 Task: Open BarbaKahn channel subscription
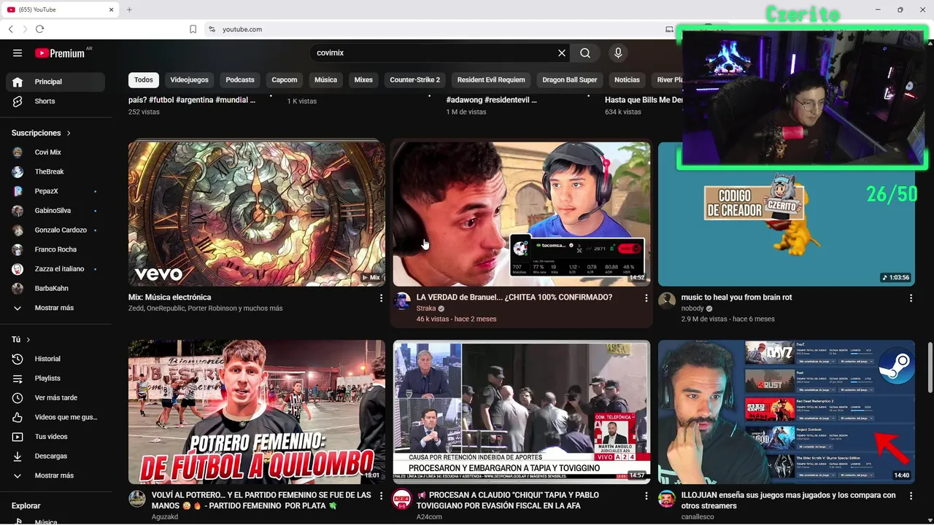(55, 288)
